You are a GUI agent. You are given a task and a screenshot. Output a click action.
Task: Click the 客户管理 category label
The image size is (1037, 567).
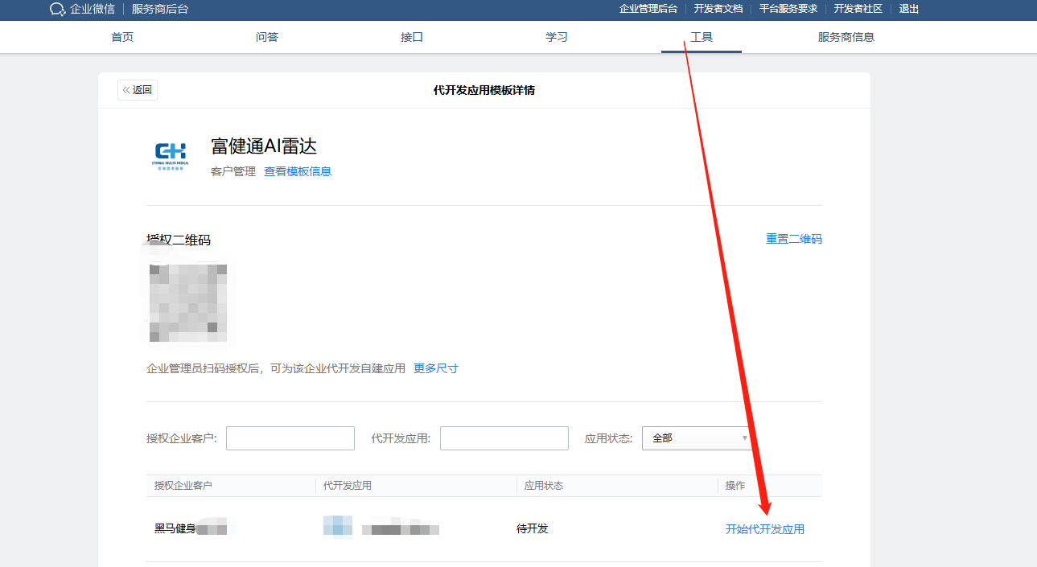(233, 171)
